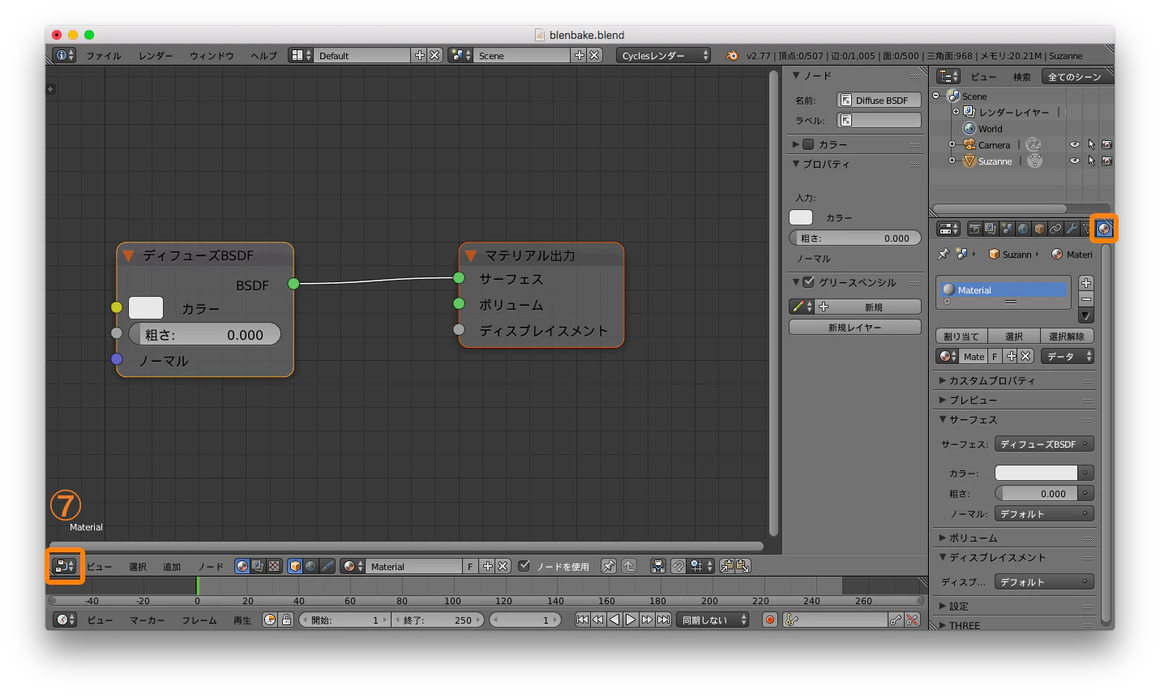
Task: Open the Modifiers wrench tab
Action: 1072,229
